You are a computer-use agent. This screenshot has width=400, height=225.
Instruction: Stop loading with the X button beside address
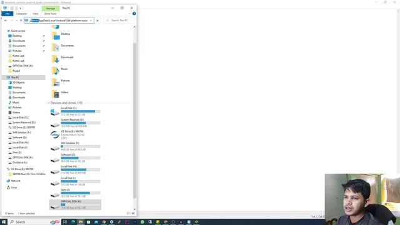[97, 21]
